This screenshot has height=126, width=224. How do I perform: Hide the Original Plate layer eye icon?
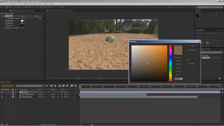click(2, 97)
